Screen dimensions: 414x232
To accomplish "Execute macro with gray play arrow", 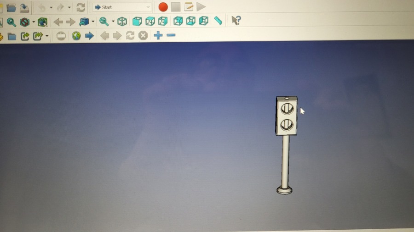I will point(201,6).
